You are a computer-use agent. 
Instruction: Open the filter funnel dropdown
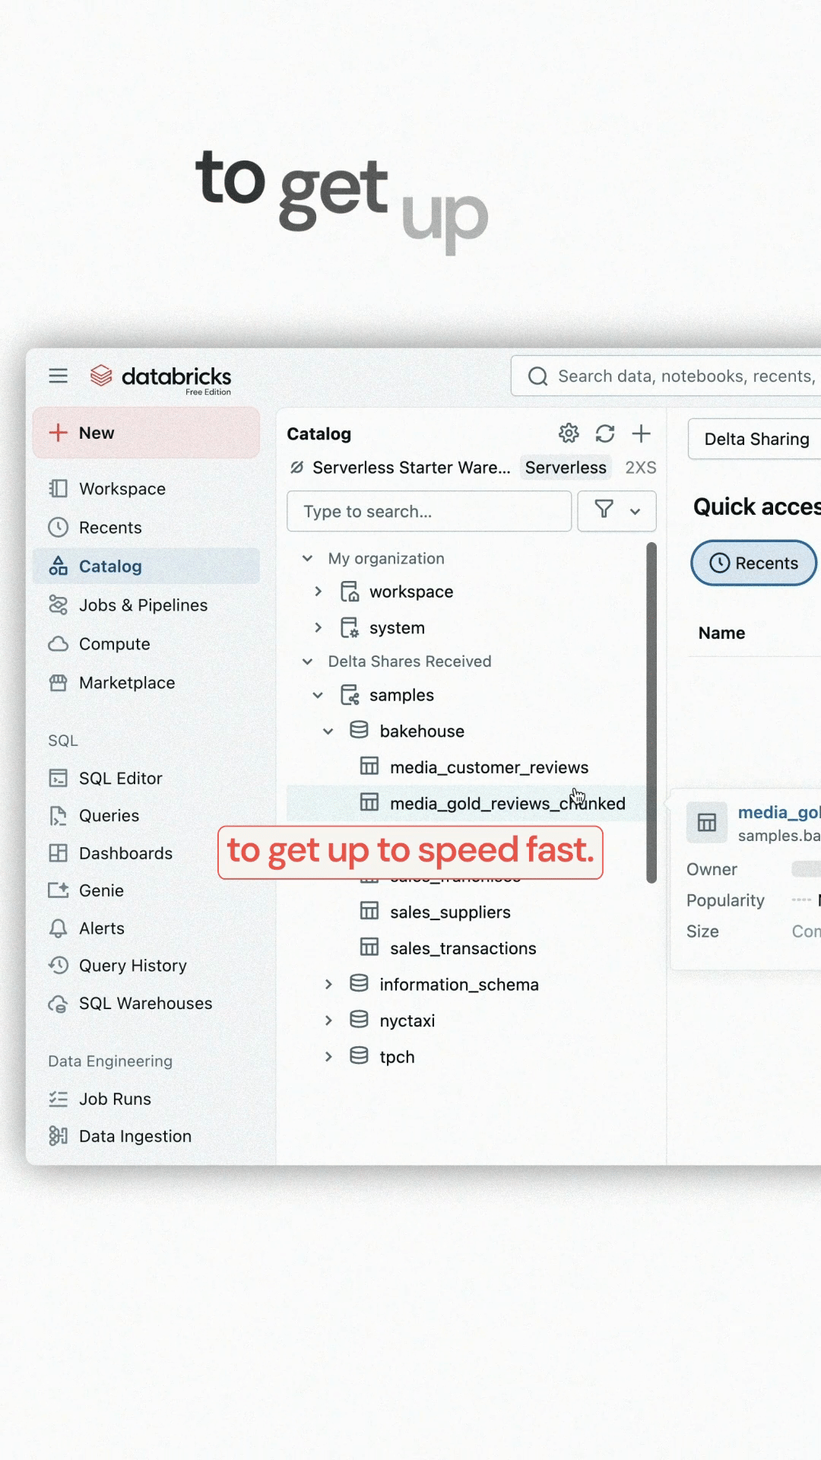click(x=617, y=511)
